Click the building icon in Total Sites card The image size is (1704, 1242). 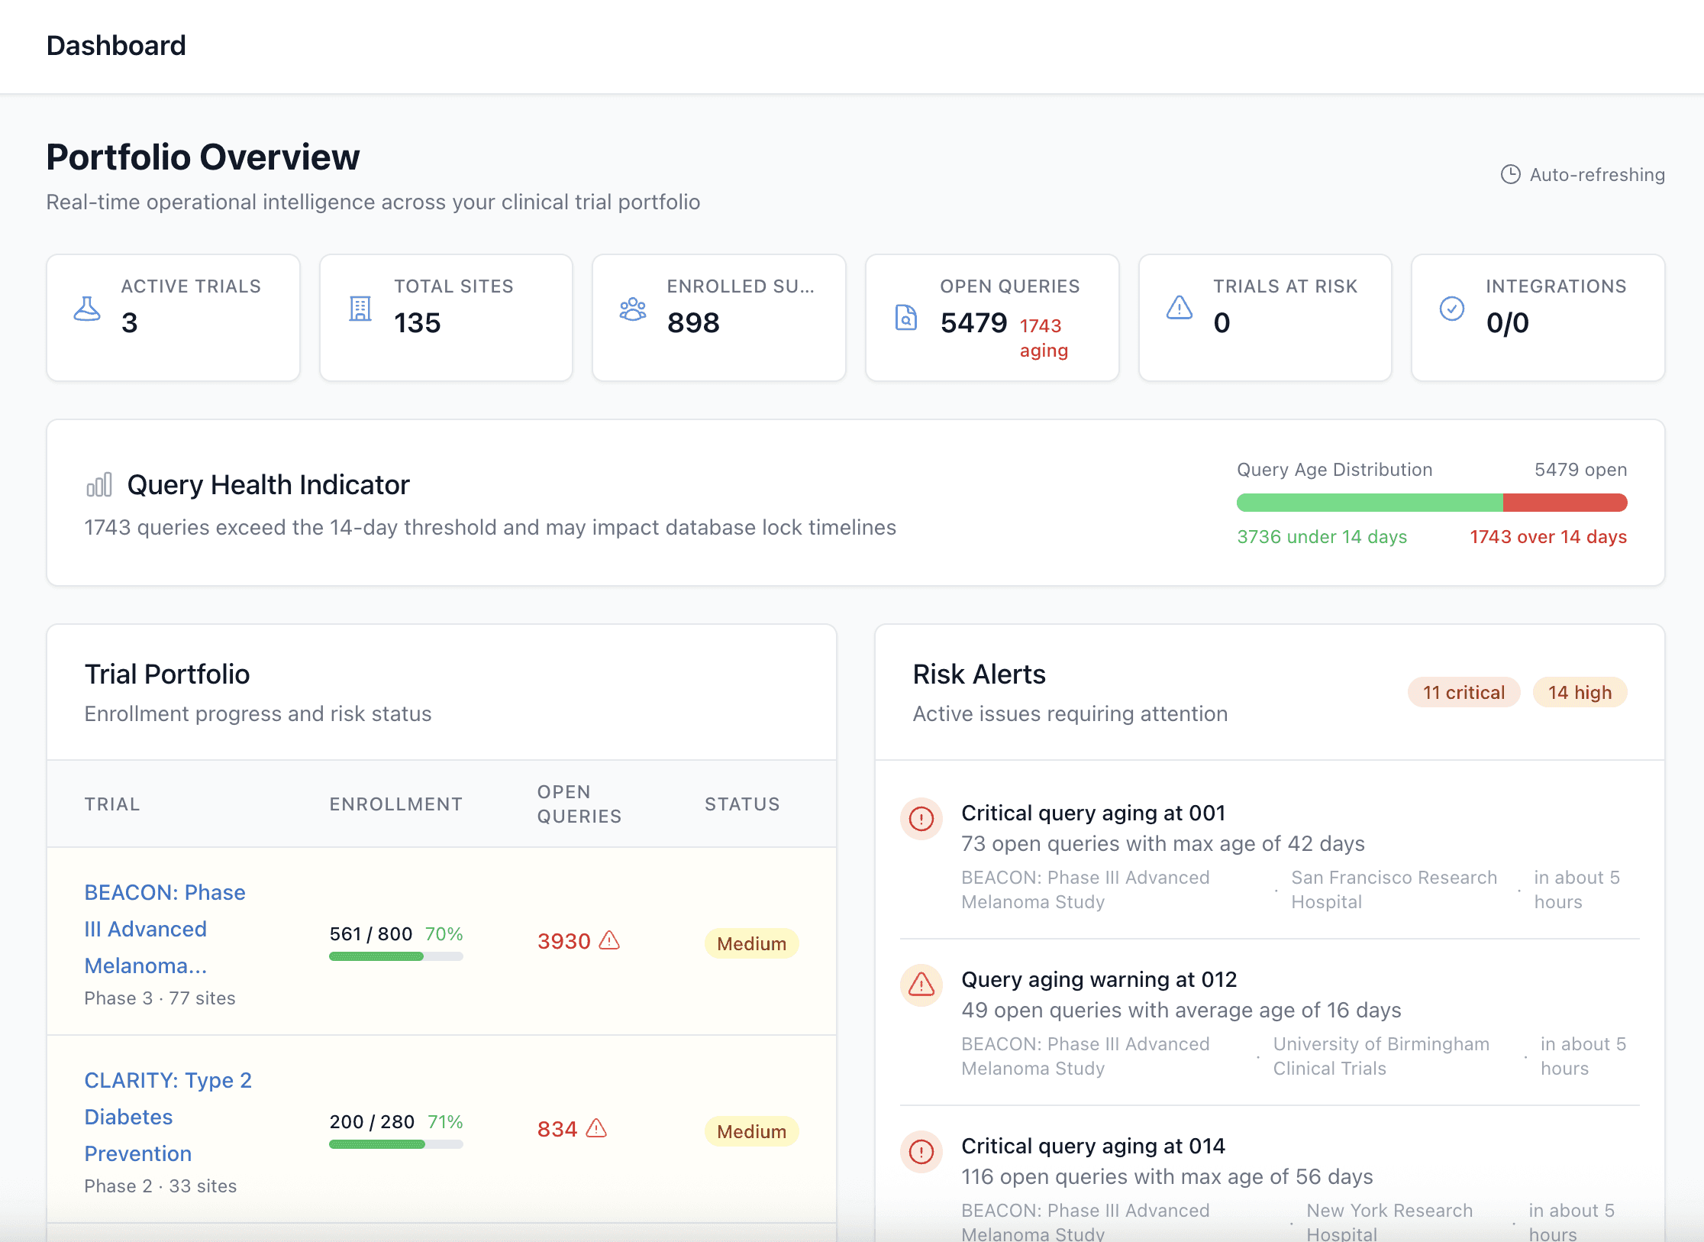pos(360,309)
